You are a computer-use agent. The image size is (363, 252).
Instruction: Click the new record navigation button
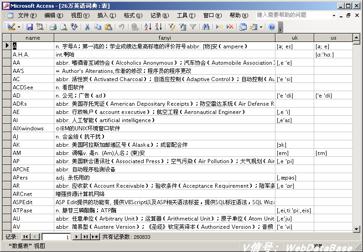[95, 237]
